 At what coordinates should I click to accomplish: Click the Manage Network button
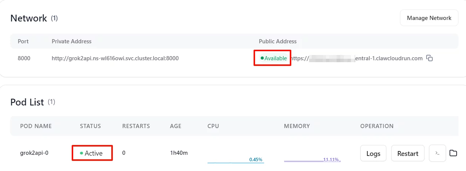(429, 18)
